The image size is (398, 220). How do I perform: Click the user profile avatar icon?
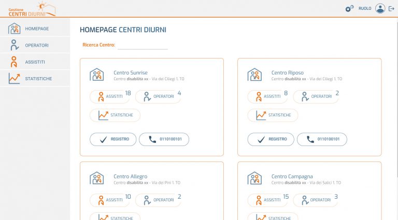[380, 8]
